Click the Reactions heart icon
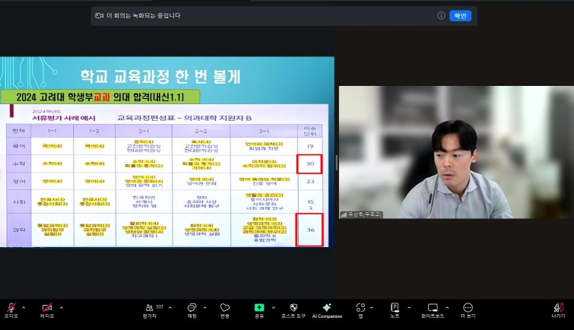Viewport: 574px width, 330px height. click(x=224, y=309)
